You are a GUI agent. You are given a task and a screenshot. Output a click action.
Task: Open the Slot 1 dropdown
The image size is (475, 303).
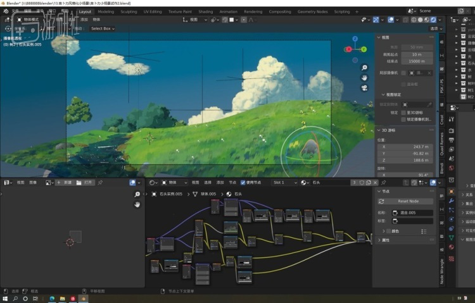pyautogui.click(x=285, y=183)
